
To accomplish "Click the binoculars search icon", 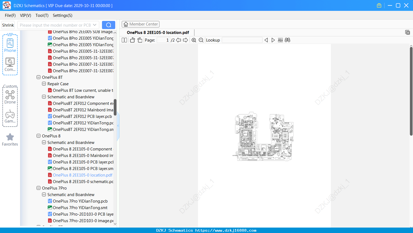I will pos(287,40).
